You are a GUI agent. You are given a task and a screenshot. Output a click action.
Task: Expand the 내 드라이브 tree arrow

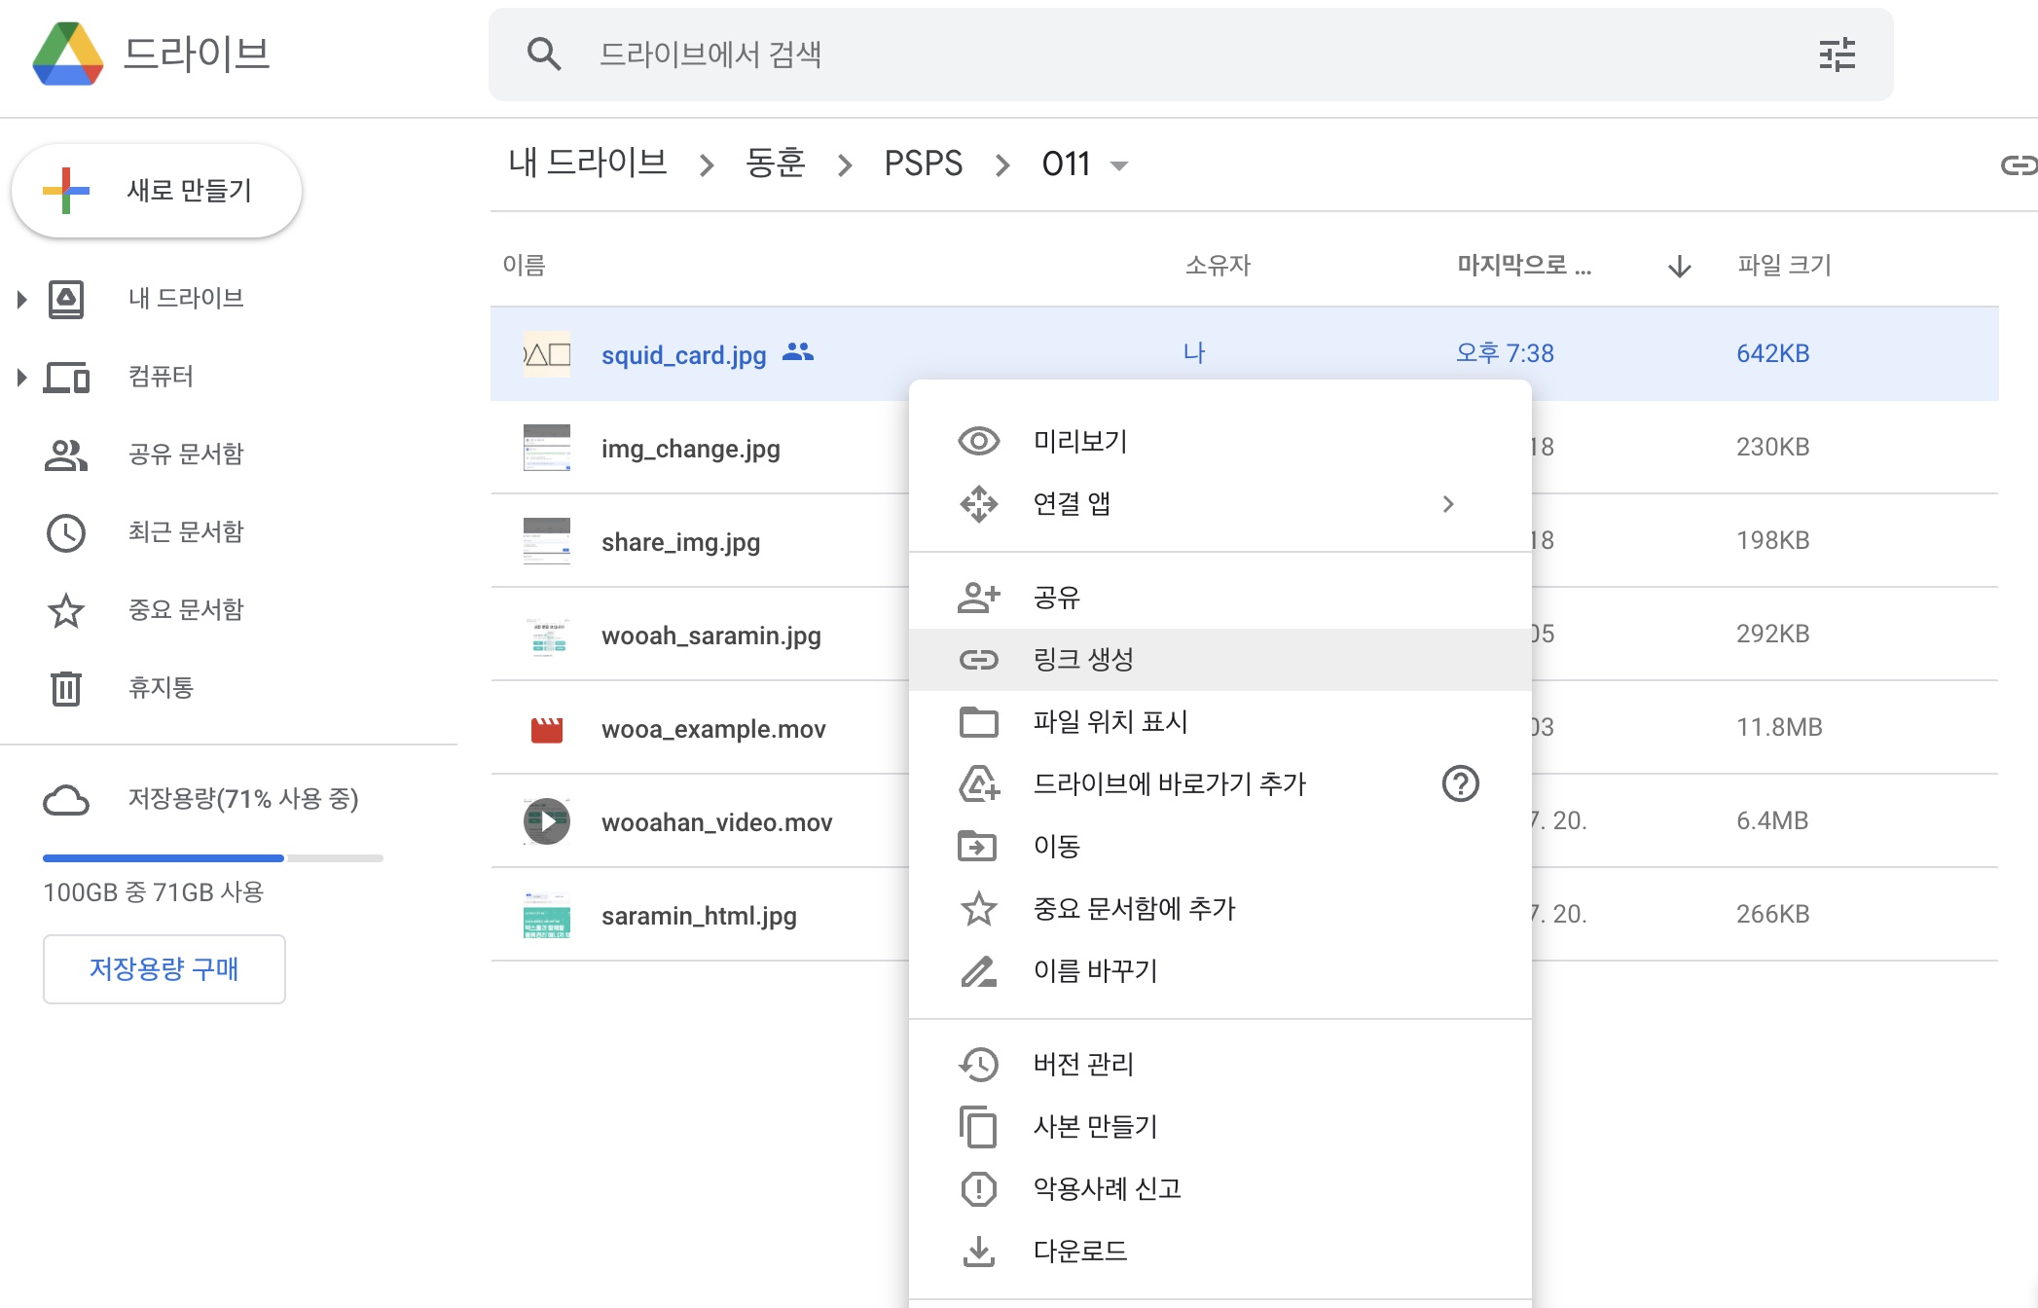21,299
